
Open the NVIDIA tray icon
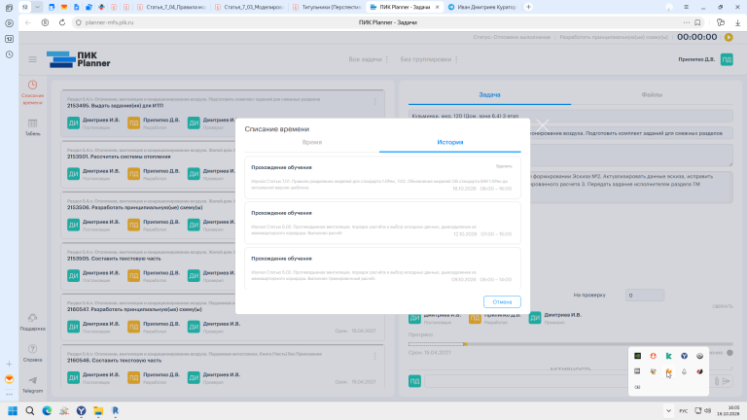point(637,356)
